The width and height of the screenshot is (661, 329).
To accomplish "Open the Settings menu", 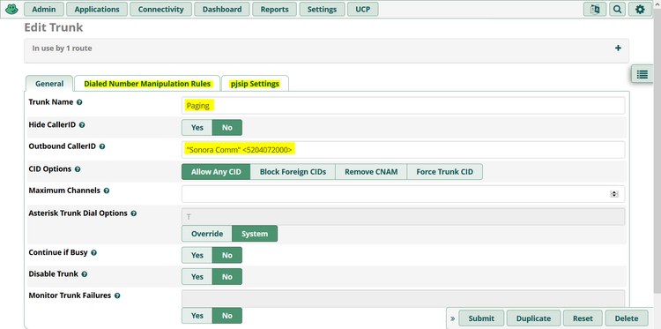I will click(x=322, y=10).
